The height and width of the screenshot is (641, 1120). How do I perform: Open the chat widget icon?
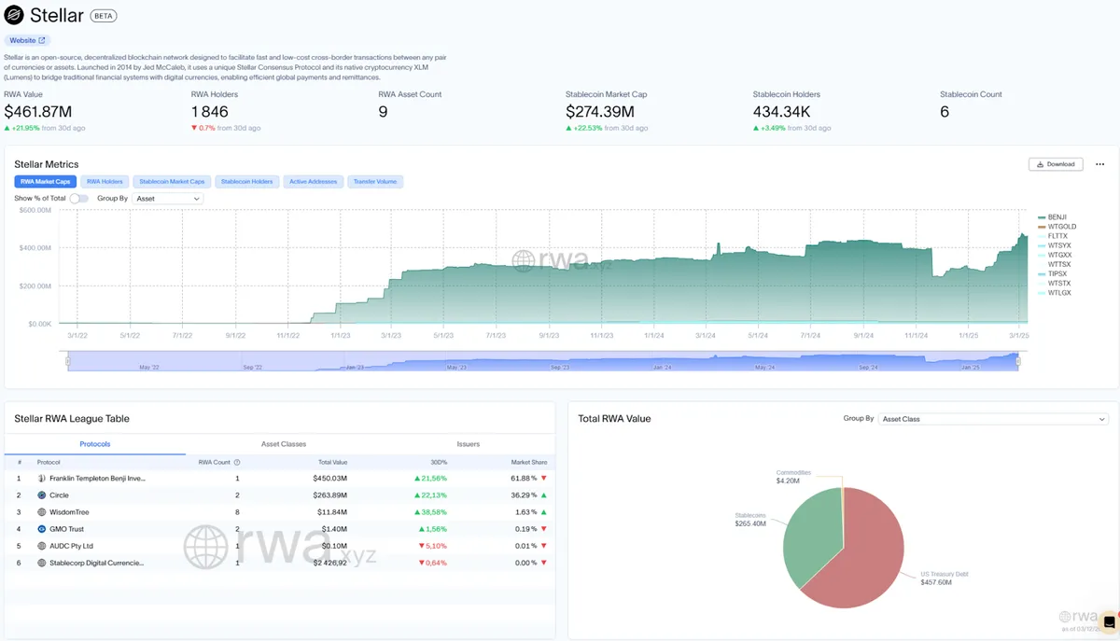click(x=1109, y=622)
